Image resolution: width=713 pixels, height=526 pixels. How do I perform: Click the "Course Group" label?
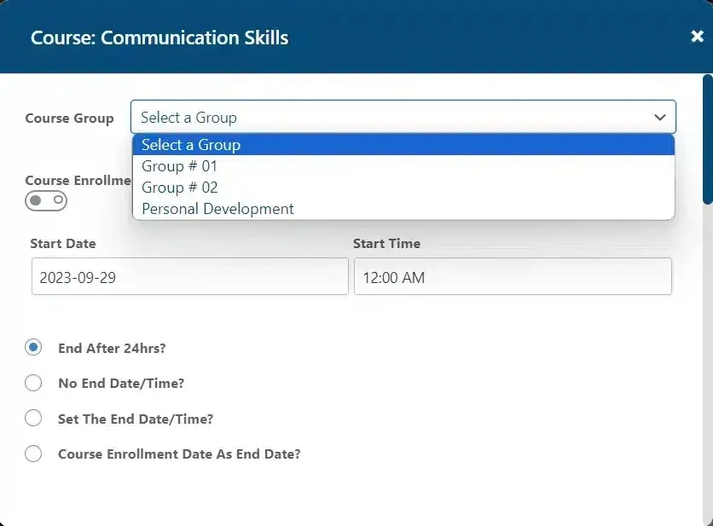(x=69, y=118)
